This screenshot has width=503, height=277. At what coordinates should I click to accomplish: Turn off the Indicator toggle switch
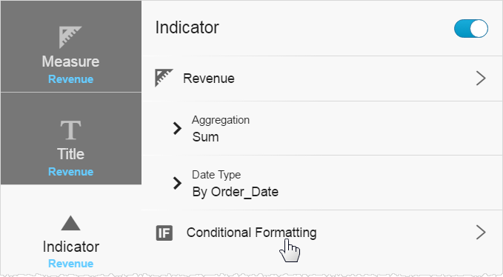pos(471,29)
